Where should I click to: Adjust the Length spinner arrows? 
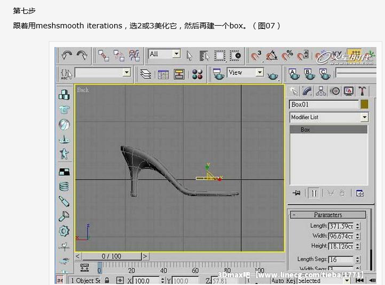[358, 226]
